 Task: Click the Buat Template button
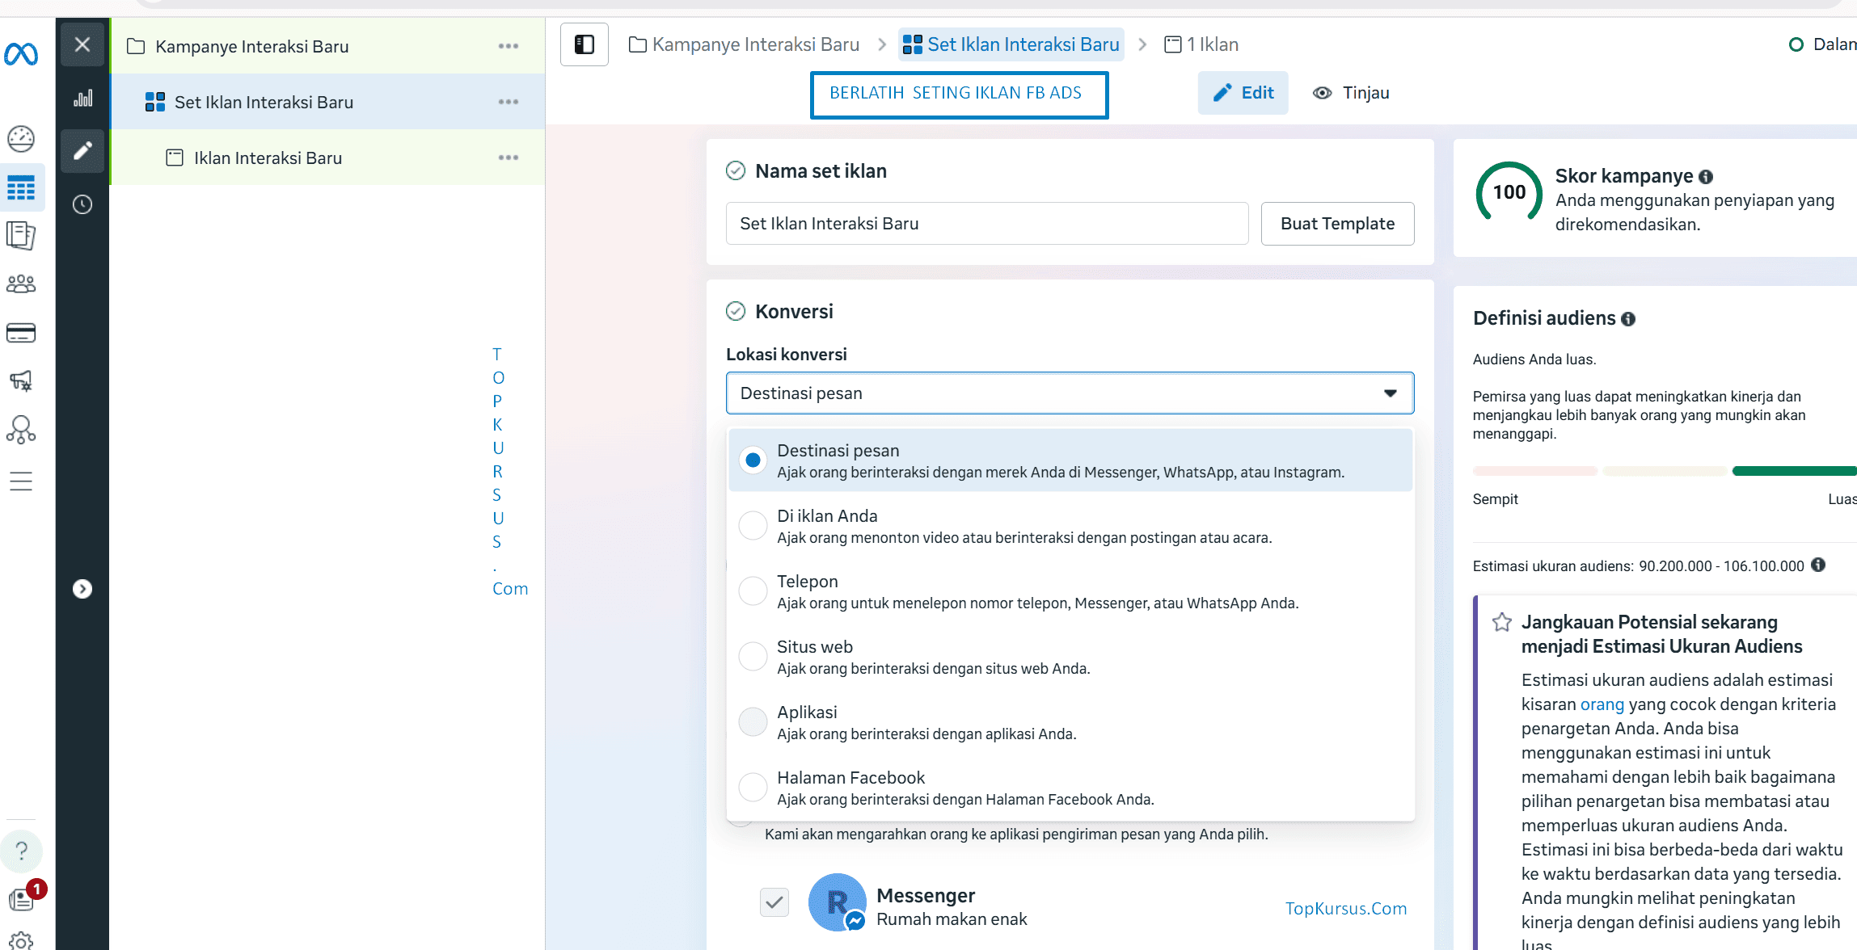(x=1337, y=224)
